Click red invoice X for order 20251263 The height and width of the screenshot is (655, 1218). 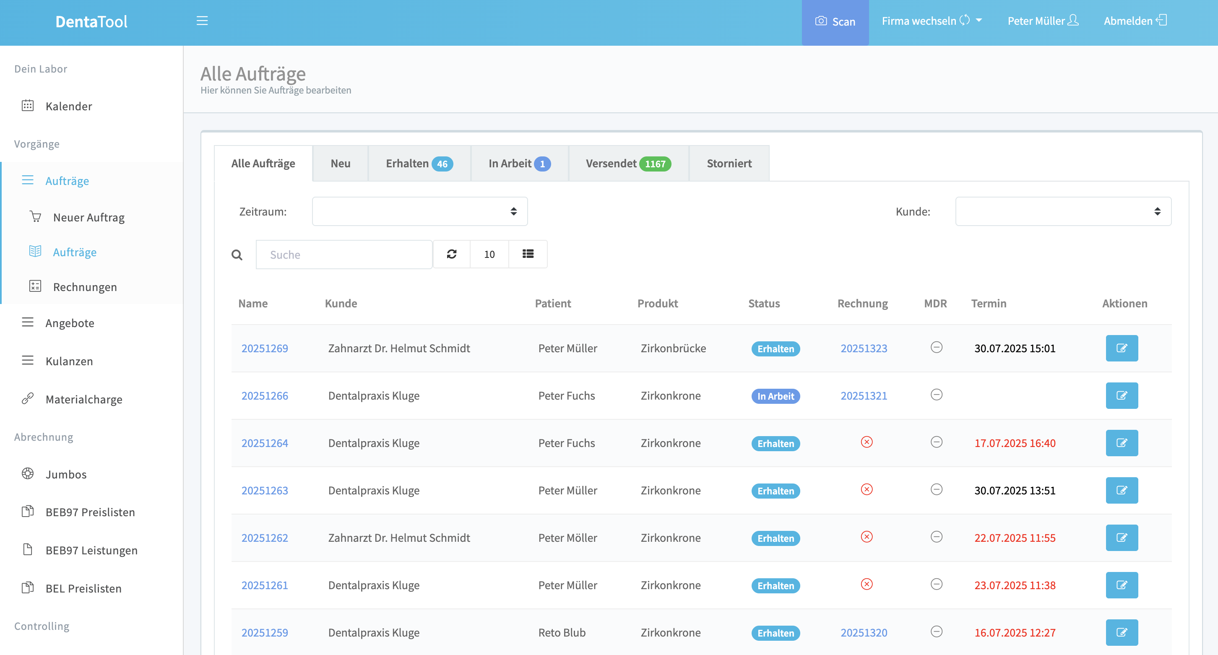pyautogui.click(x=866, y=490)
